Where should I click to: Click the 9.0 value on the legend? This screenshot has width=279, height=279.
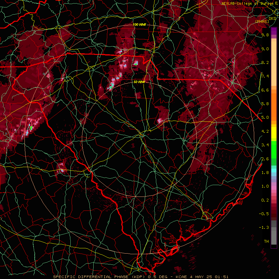[265, 49]
